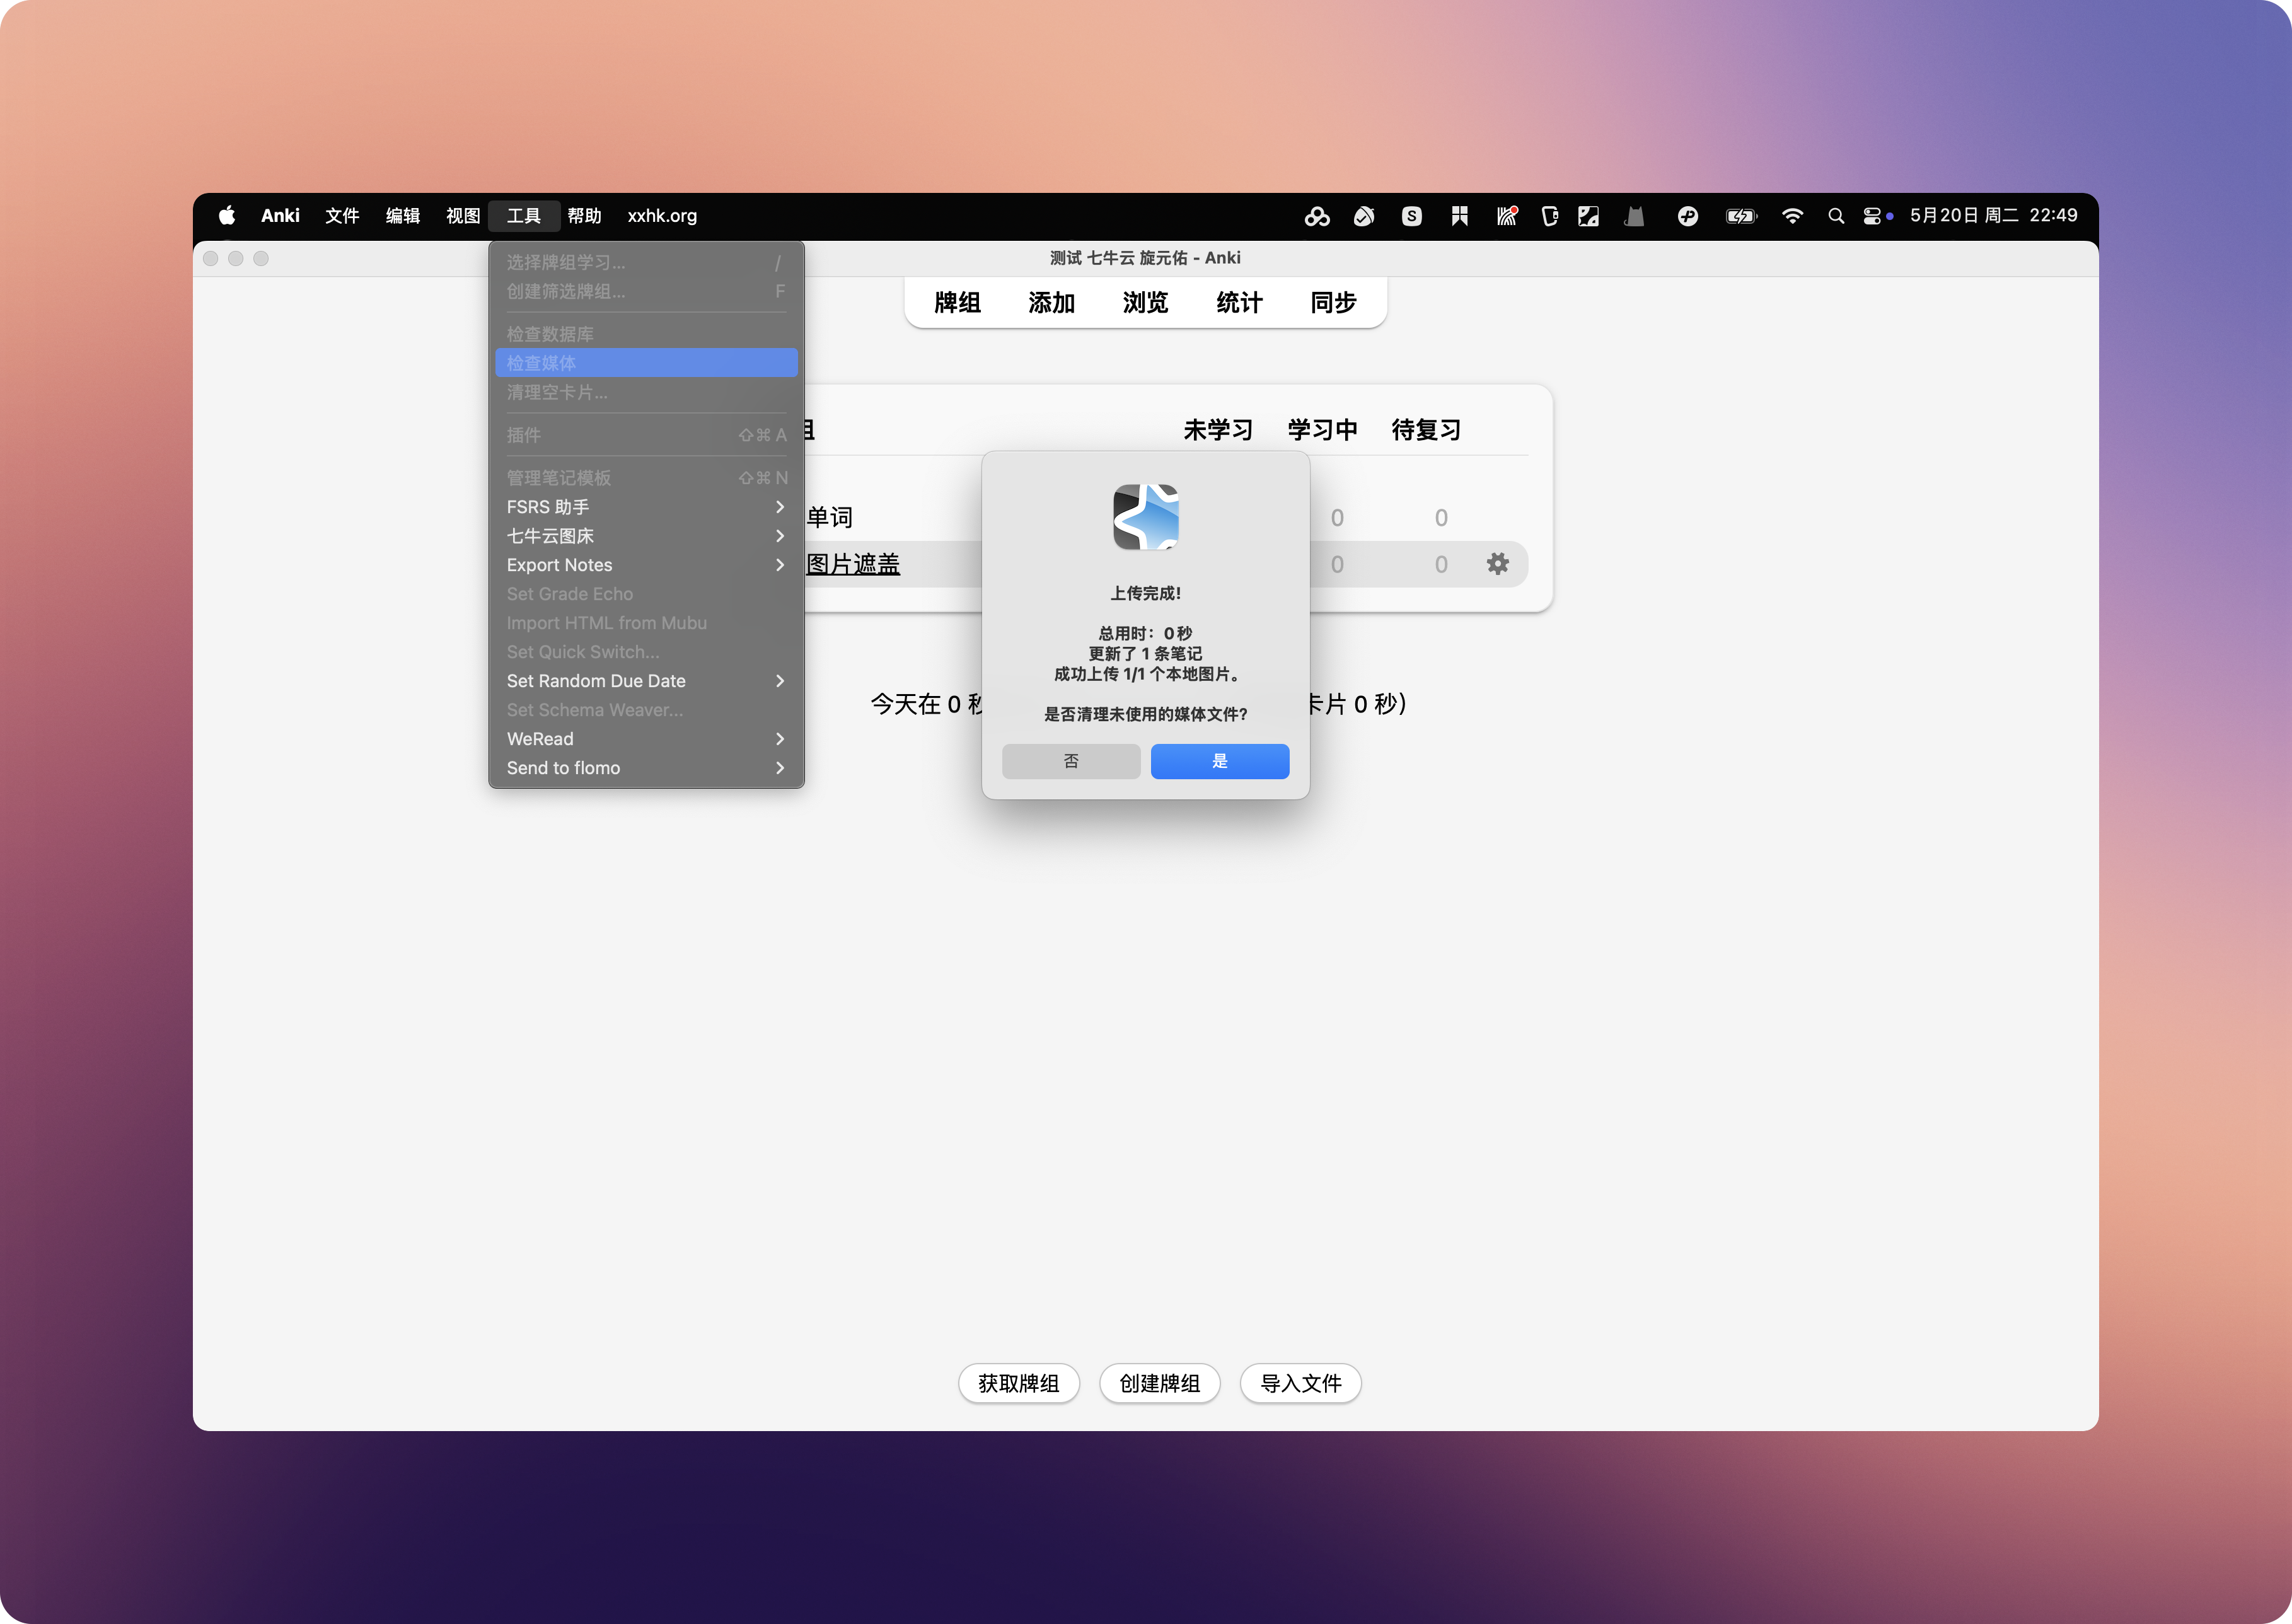Select Set Grade Echo menu entry
This screenshot has height=1624, width=2292.
646,594
